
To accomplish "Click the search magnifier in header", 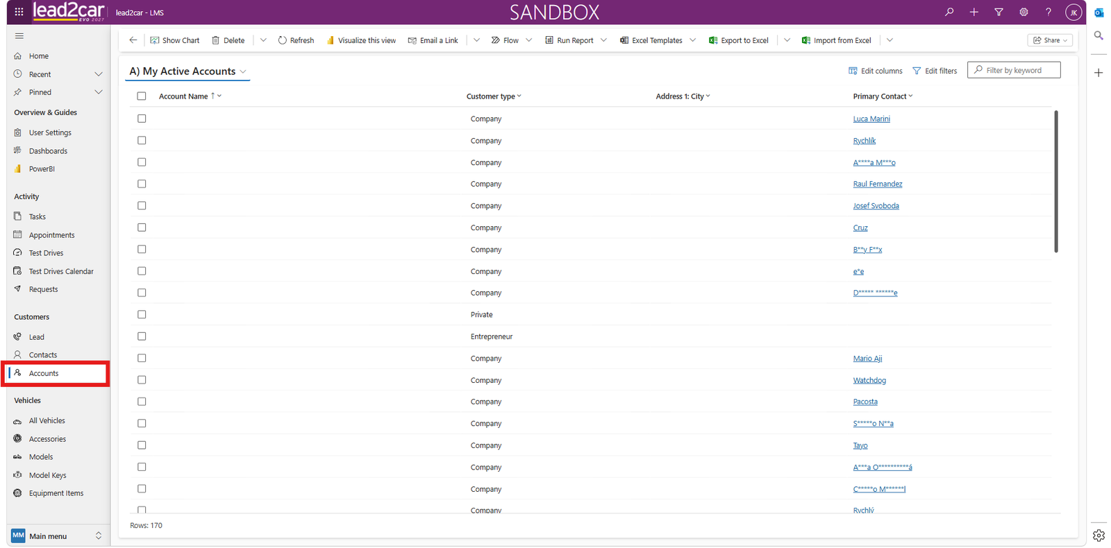I will click(949, 12).
